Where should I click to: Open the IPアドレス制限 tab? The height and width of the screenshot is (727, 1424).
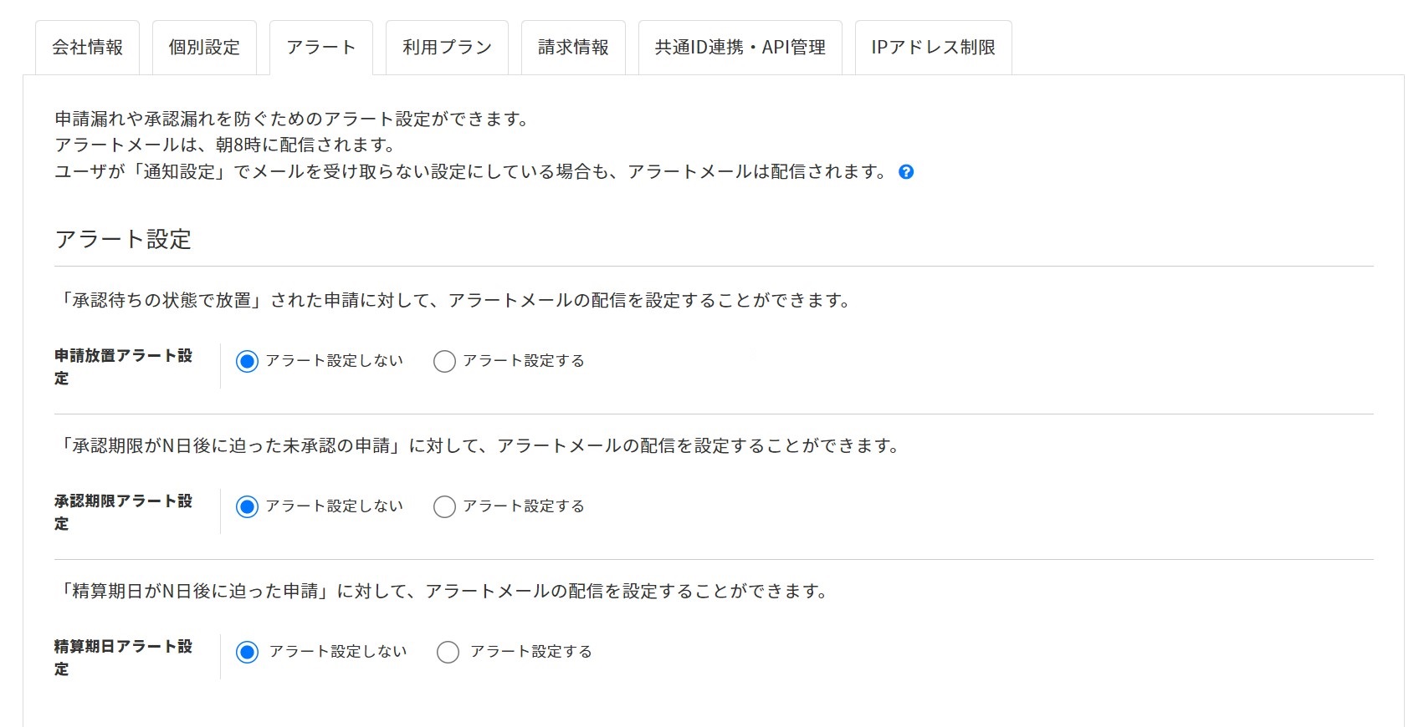[x=933, y=48]
